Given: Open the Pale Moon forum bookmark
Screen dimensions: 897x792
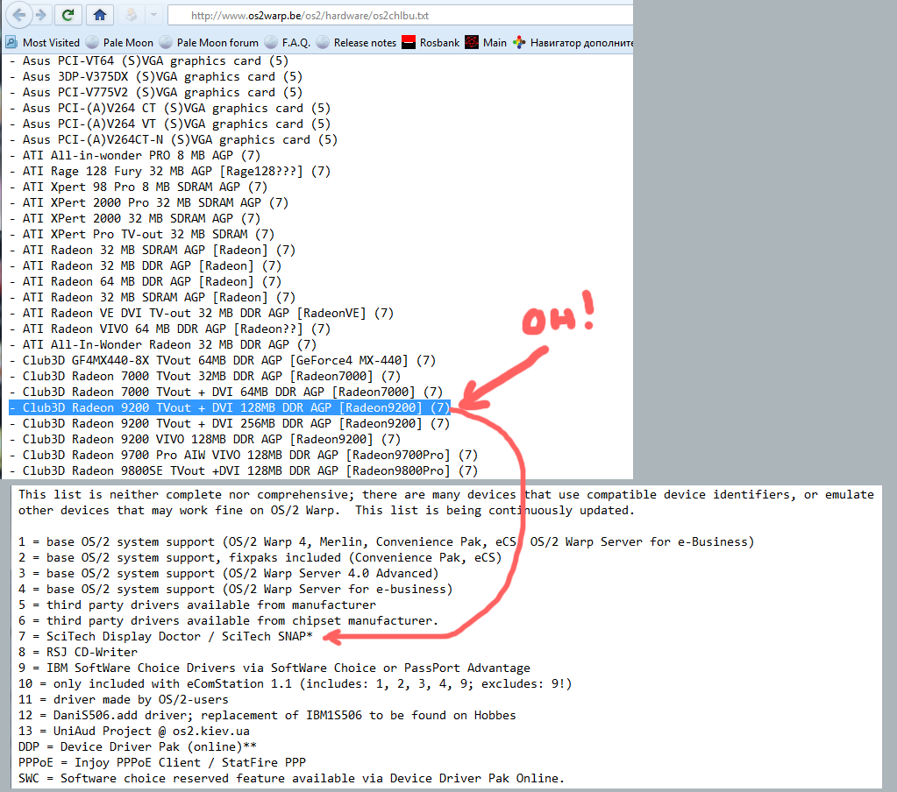Looking at the screenshot, I should point(210,42).
